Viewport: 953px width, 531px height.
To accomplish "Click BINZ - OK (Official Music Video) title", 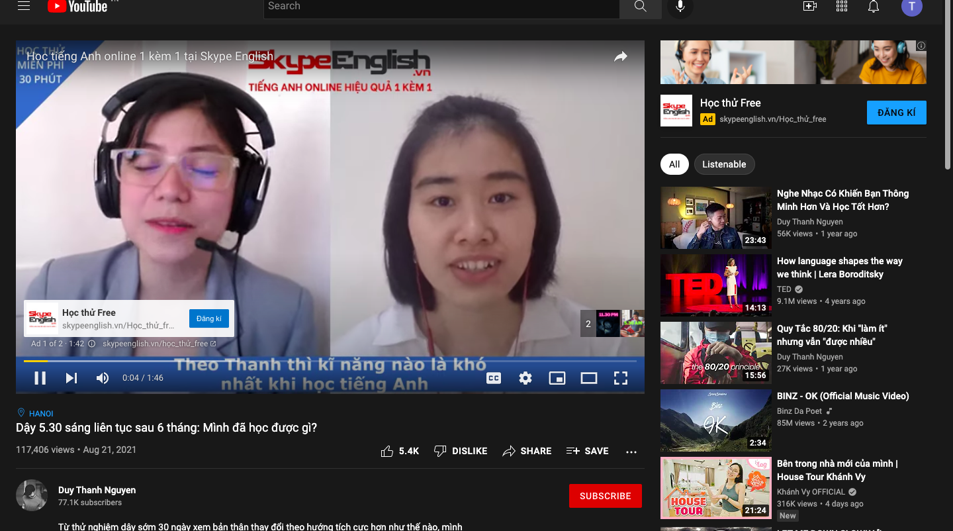I will tap(842, 396).
